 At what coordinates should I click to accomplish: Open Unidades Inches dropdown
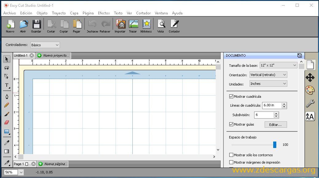pyautogui.click(x=268, y=84)
